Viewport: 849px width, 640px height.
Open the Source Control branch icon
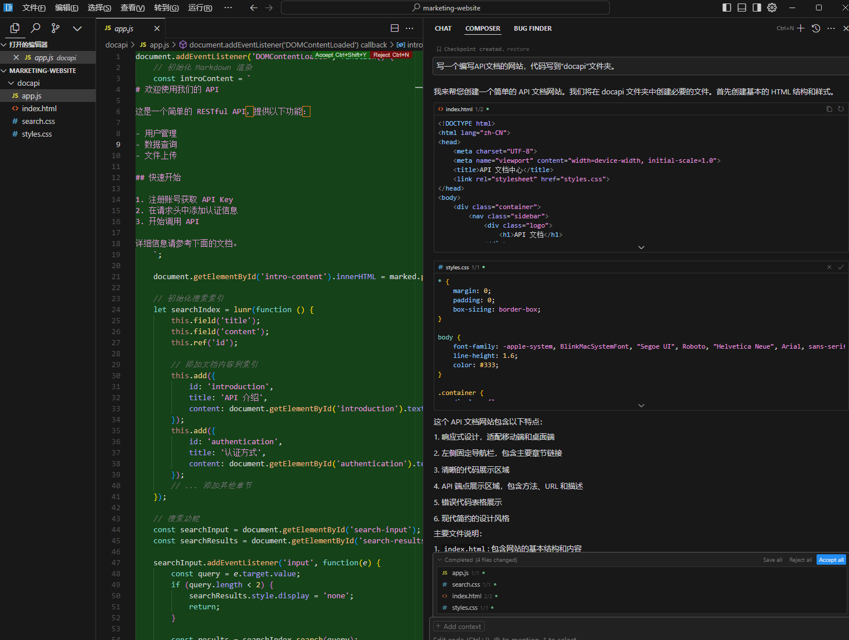[x=56, y=28]
